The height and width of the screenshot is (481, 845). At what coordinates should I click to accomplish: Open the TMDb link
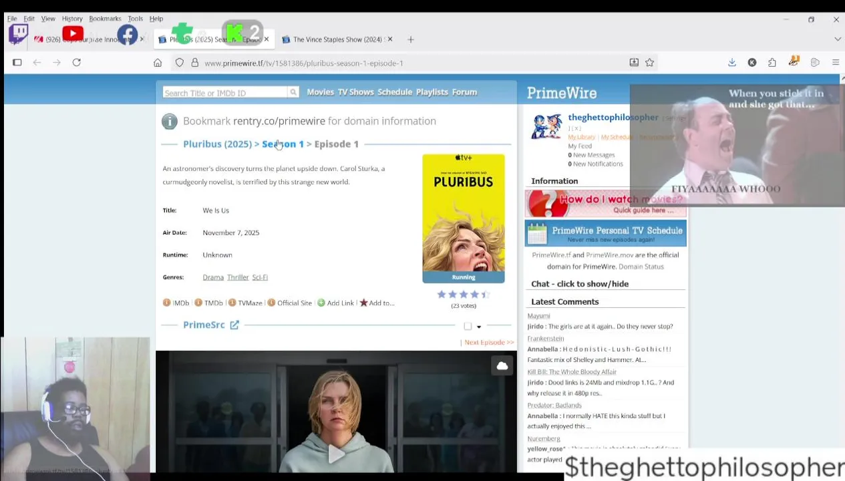pyautogui.click(x=208, y=303)
